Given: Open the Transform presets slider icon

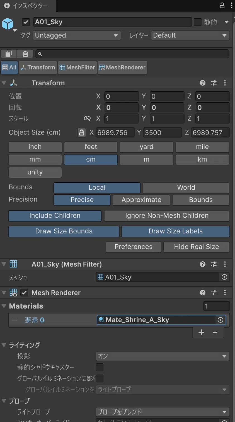Looking at the screenshot, I should [x=214, y=83].
